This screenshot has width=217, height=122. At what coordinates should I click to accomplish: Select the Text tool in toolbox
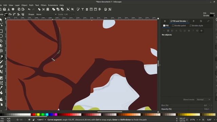[x=1, y=72]
